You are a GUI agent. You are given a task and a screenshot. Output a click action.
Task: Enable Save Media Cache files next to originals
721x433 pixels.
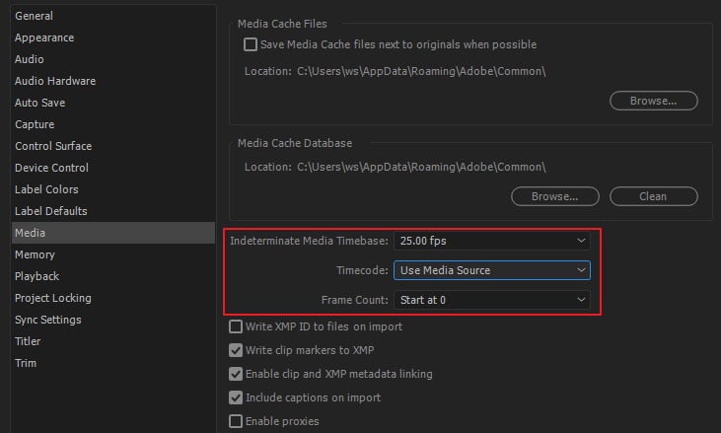[x=251, y=44]
